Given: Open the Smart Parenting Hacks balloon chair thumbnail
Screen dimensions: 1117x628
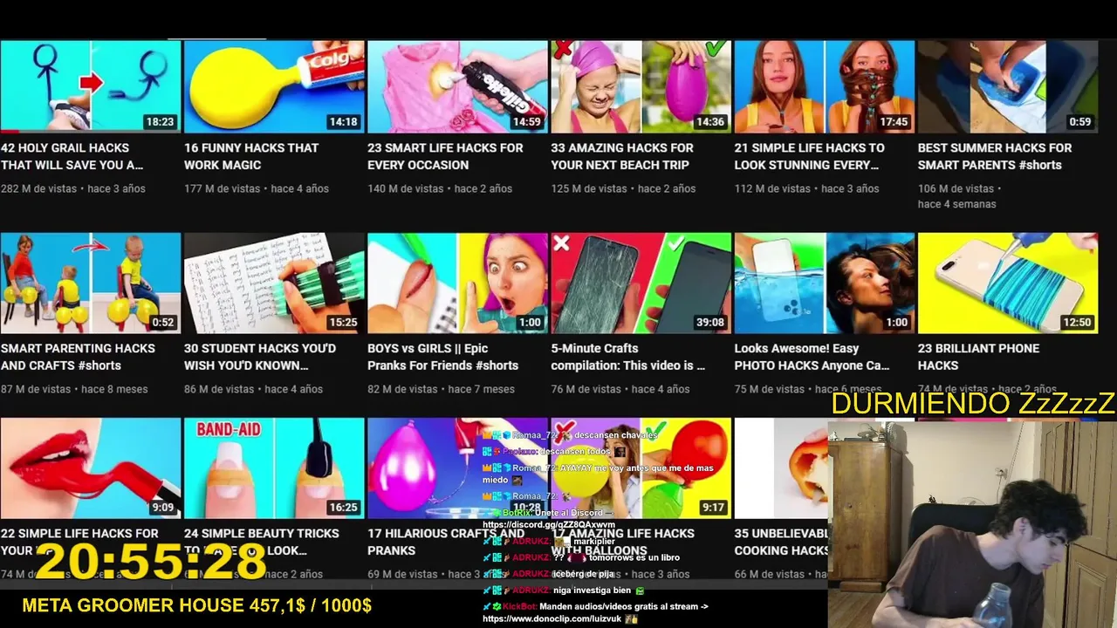Looking at the screenshot, I should pos(91,283).
